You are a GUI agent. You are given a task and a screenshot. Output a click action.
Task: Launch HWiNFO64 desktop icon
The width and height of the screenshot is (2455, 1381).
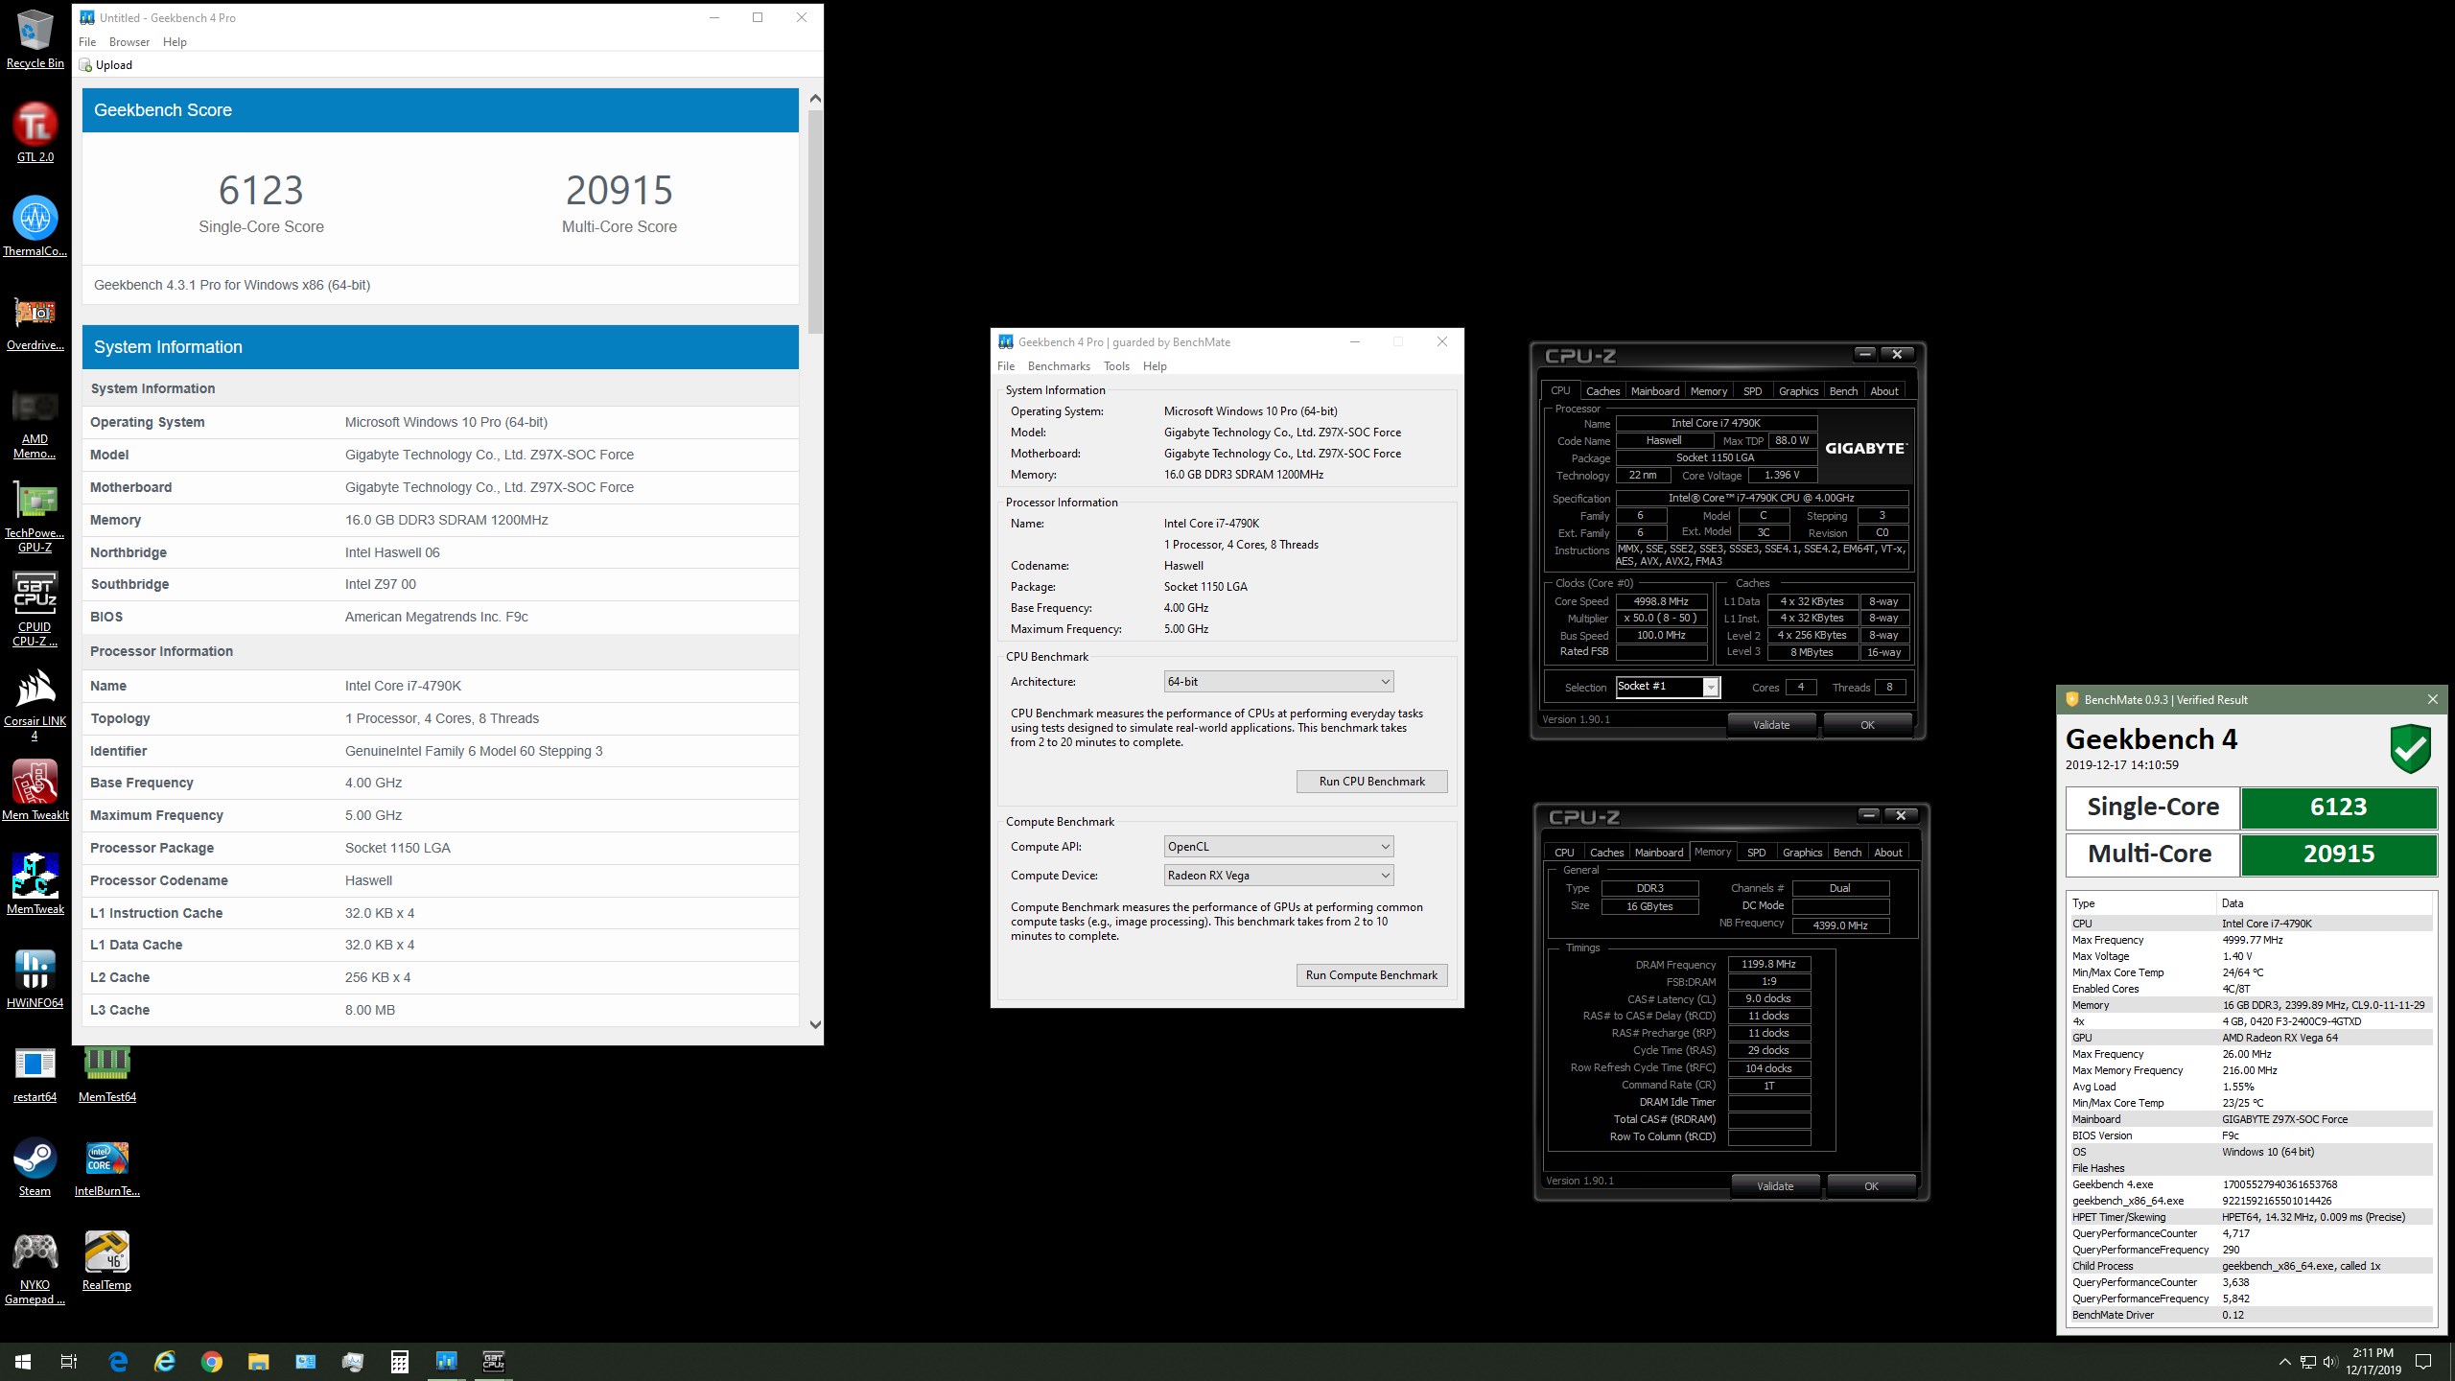tap(35, 977)
